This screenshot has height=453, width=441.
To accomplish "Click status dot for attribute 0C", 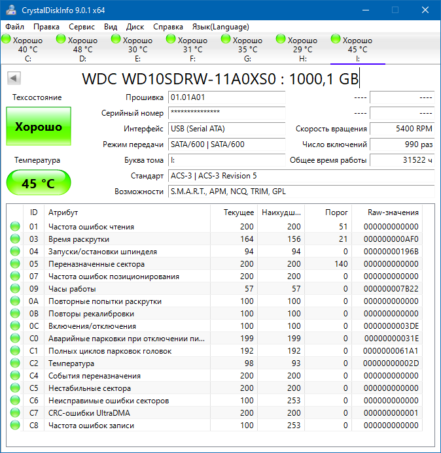I will point(15,326).
